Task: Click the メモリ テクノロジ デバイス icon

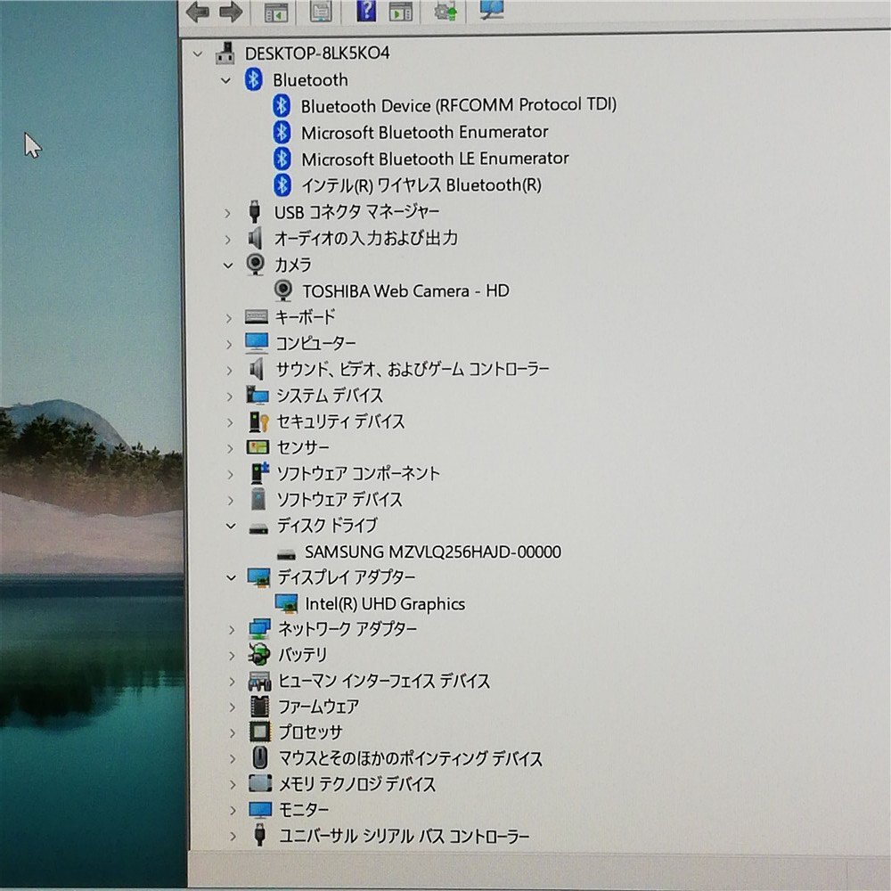Action: 260,783
